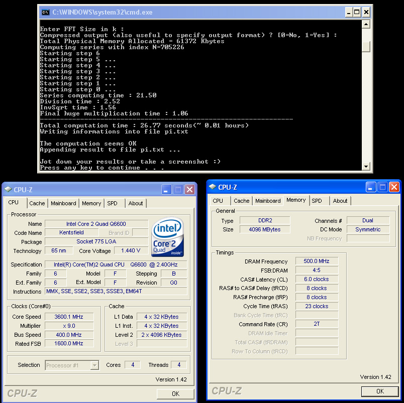Click the Instructions field listing MMX, SSE
Image resolution: width=404 pixels, height=403 pixels.
click(x=116, y=291)
